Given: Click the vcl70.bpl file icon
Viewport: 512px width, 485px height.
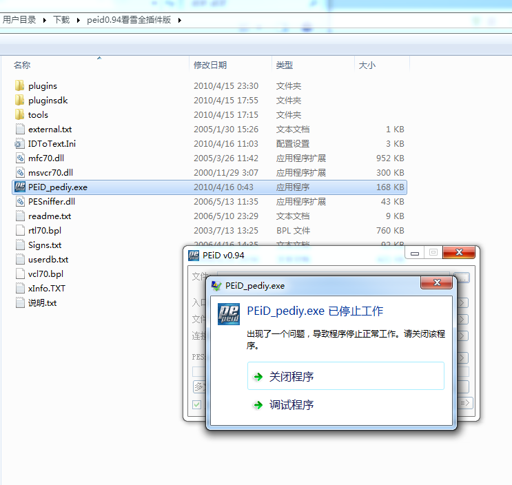Looking at the screenshot, I should pos(20,274).
